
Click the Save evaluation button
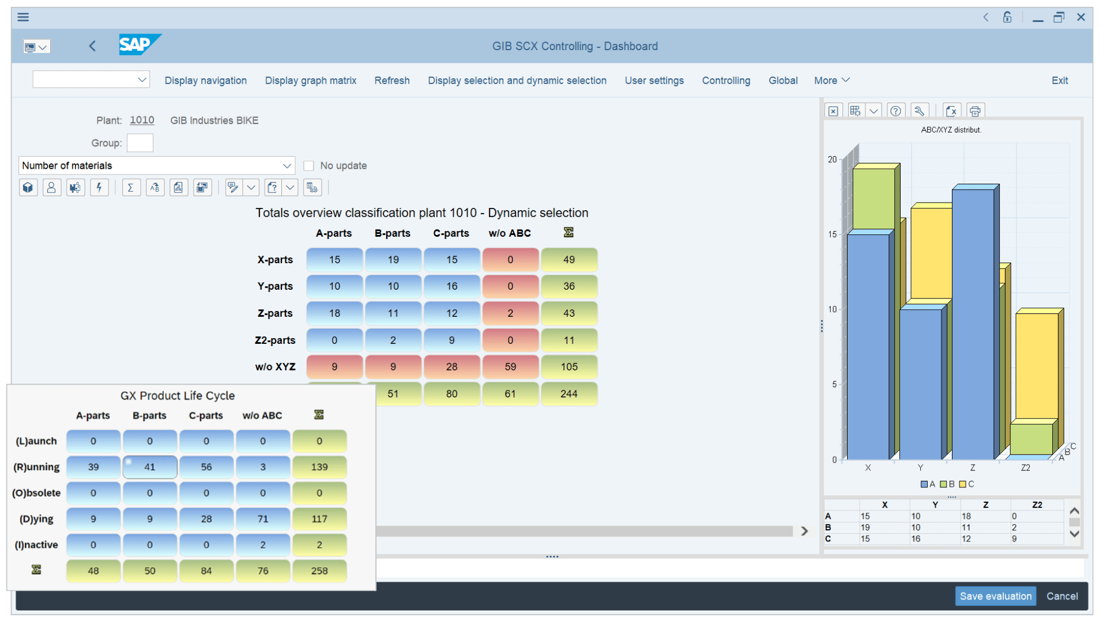995,596
